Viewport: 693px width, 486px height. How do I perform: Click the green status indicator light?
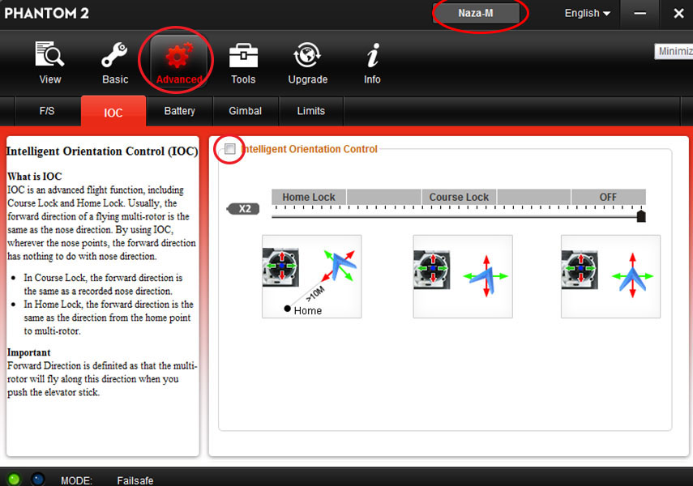pos(14,480)
